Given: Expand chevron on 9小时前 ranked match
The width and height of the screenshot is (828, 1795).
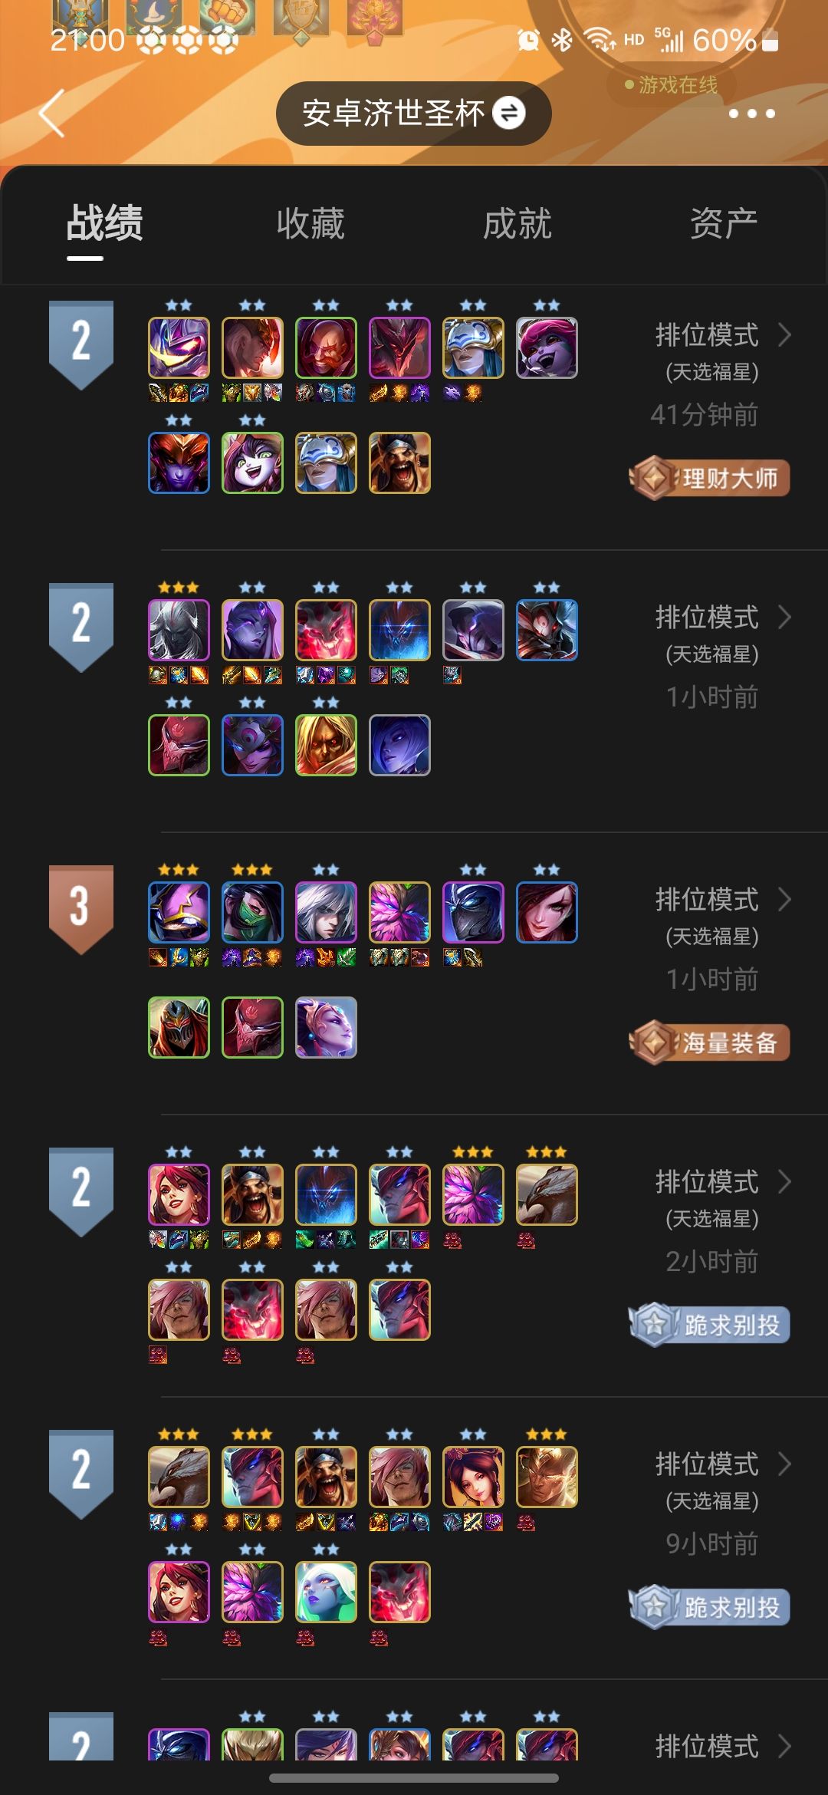Looking at the screenshot, I should click(x=784, y=1464).
